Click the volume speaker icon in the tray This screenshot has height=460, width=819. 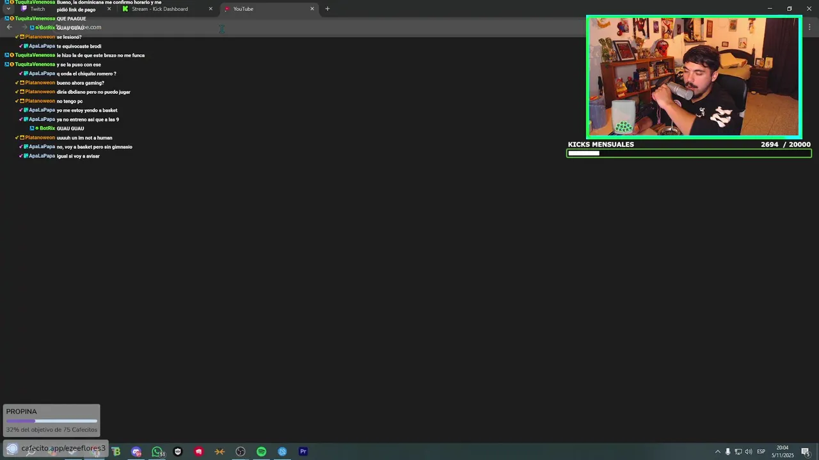click(x=749, y=452)
